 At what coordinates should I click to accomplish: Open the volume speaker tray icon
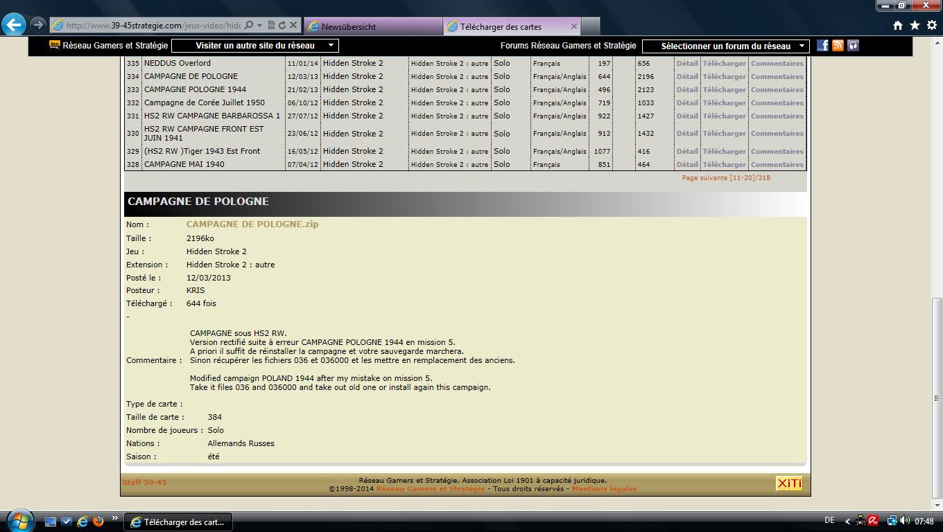904,521
